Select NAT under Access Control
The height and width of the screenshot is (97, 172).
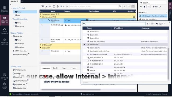click(17, 15)
